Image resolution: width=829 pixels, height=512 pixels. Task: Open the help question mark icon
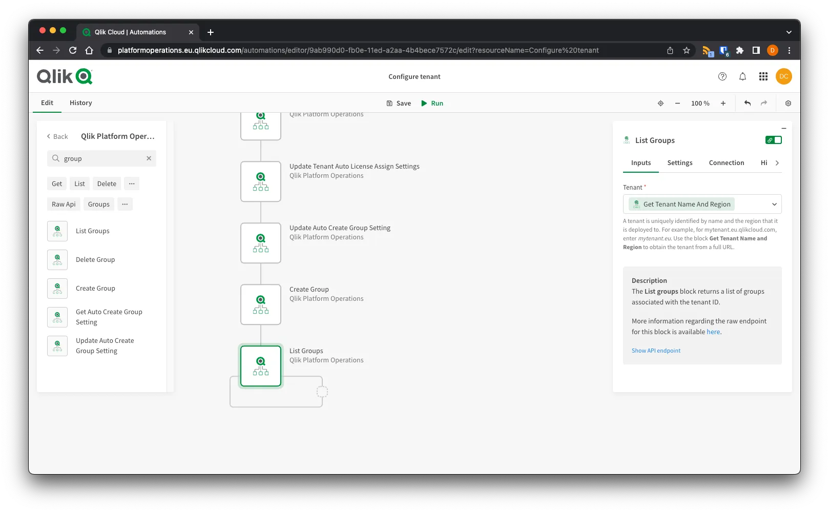(722, 76)
